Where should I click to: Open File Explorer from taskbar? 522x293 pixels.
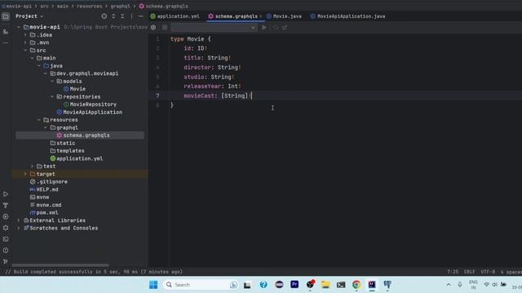pyautogui.click(x=325, y=285)
